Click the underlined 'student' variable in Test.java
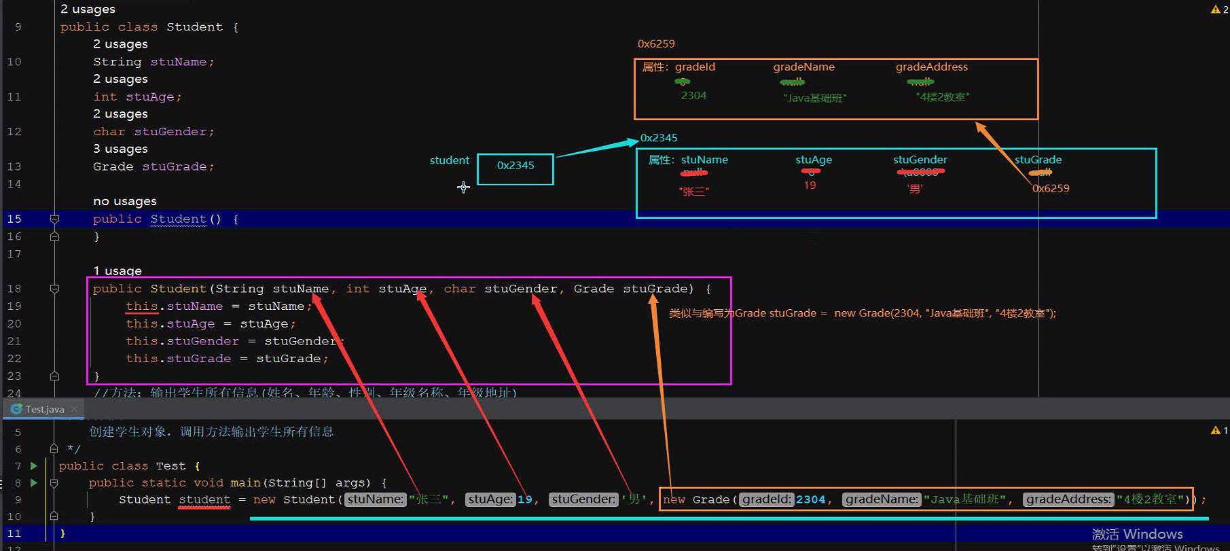 pyautogui.click(x=204, y=500)
